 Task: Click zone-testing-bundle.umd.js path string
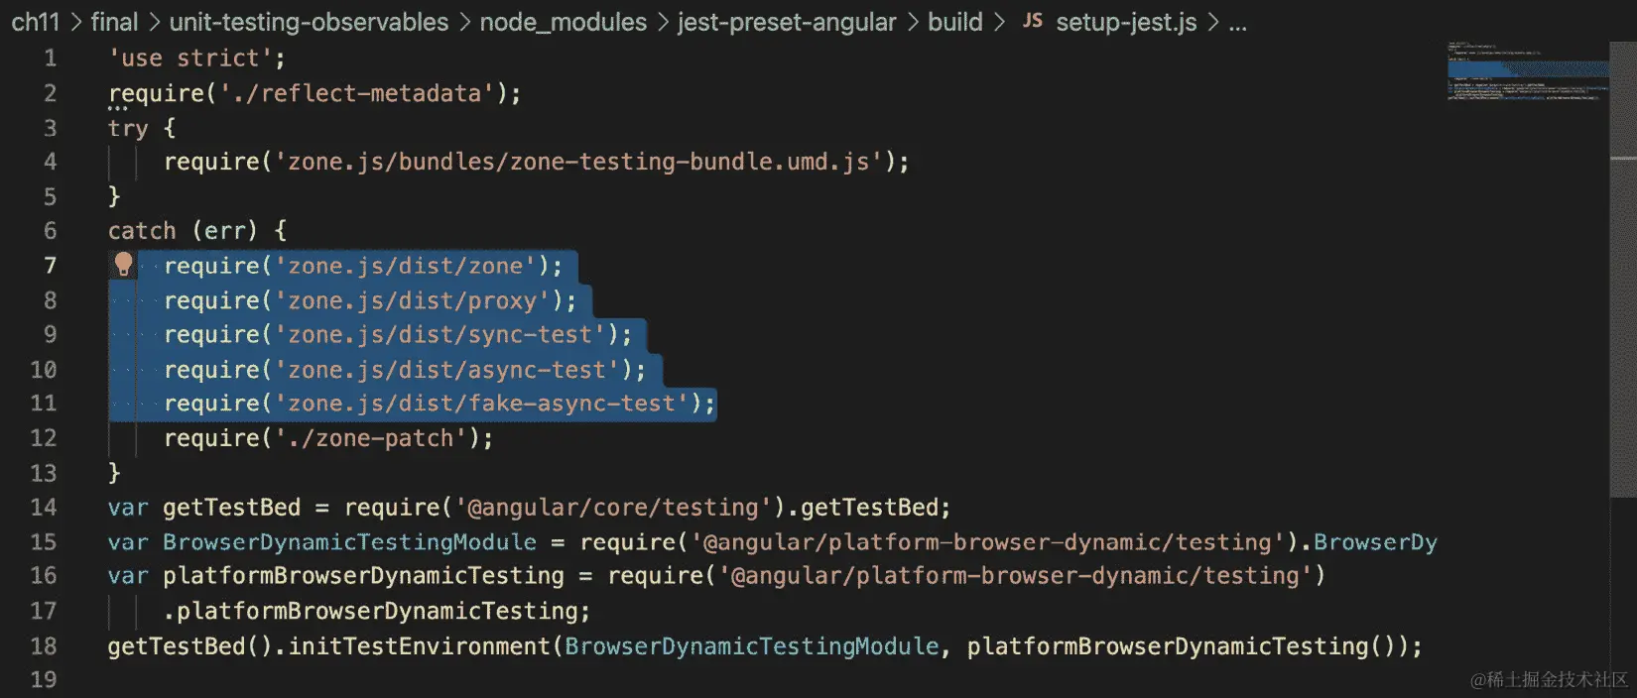coord(578,162)
